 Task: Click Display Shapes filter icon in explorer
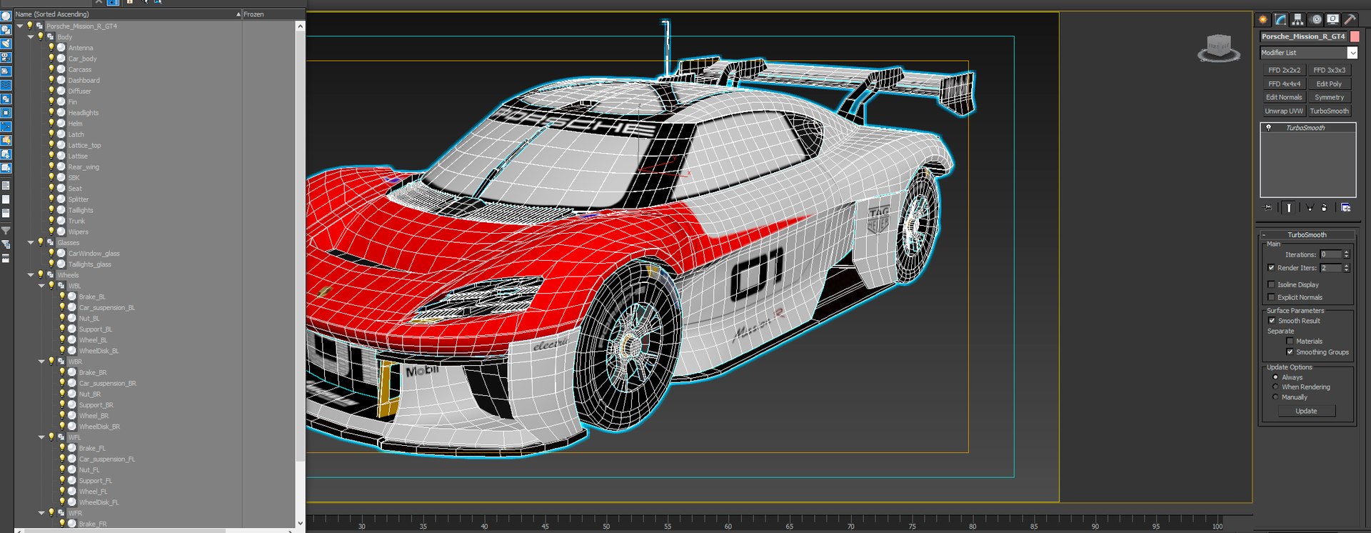coord(6,30)
